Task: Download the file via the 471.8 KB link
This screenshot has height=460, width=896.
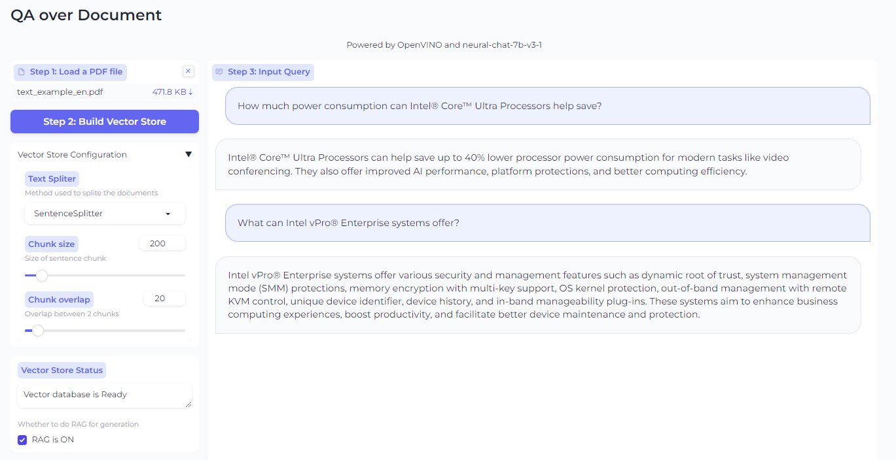Action: click(x=172, y=92)
